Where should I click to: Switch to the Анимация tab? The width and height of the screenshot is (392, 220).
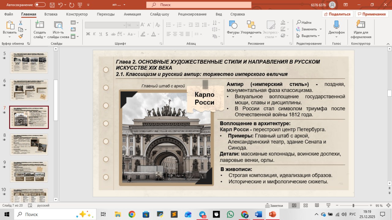132,14
